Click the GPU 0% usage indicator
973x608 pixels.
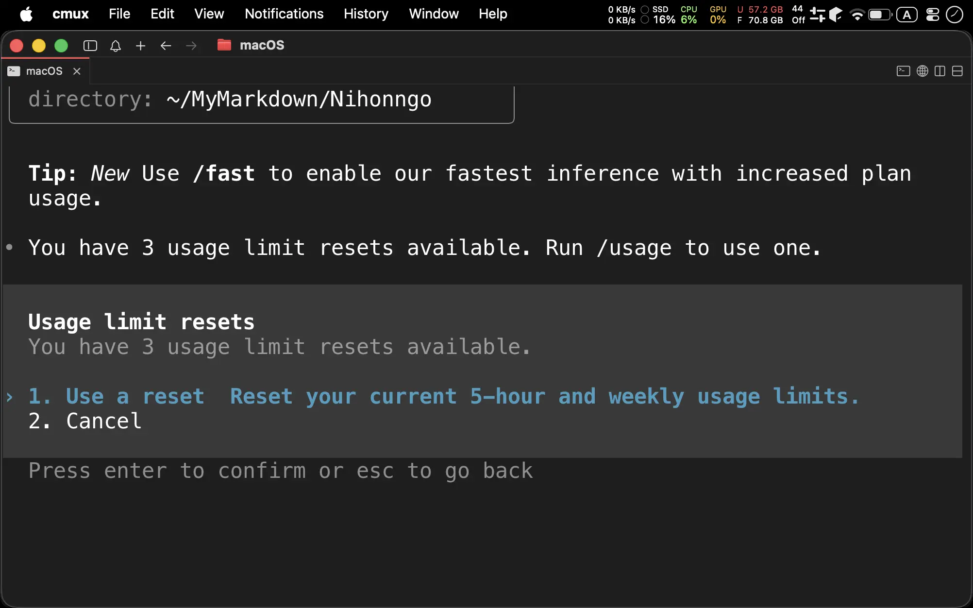(718, 15)
